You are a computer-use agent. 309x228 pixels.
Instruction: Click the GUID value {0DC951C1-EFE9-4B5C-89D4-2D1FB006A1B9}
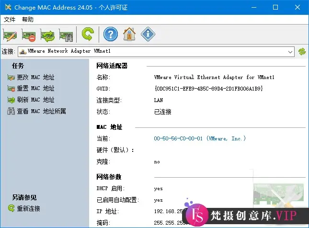(x=208, y=89)
